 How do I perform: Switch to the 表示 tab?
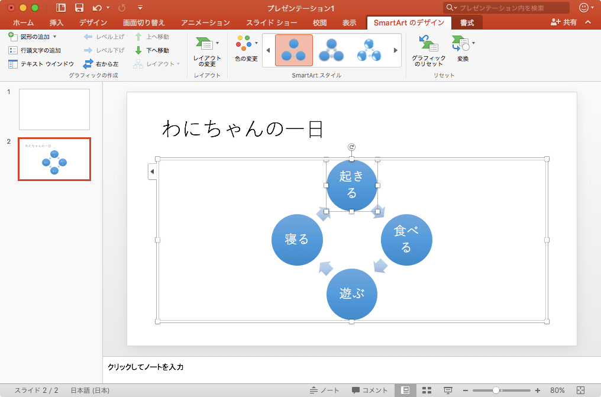pos(349,23)
